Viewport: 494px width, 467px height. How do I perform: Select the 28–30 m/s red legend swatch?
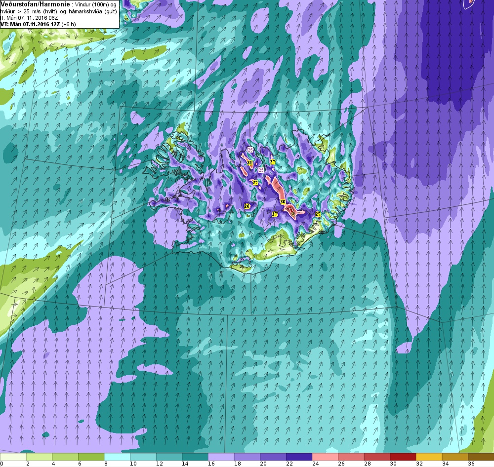(x=377, y=457)
